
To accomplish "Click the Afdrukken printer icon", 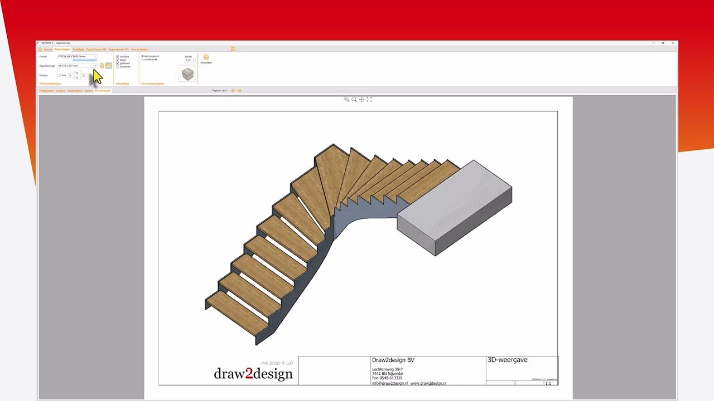I will [x=206, y=57].
